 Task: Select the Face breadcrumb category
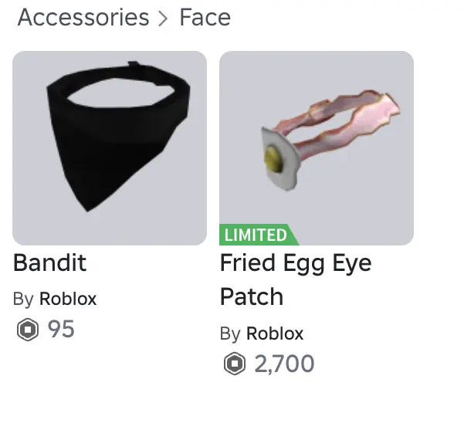point(205,18)
